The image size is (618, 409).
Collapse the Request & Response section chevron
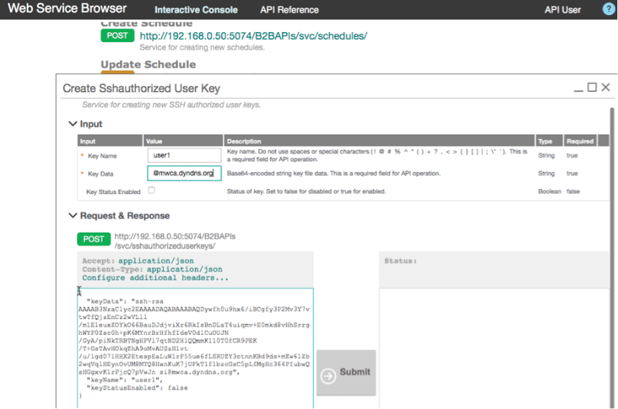click(73, 216)
